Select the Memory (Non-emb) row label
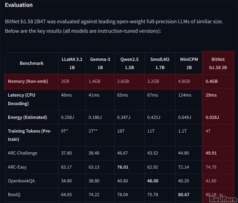Image resolution: width=238 pixels, height=203 pixels. [x=28, y=81]
